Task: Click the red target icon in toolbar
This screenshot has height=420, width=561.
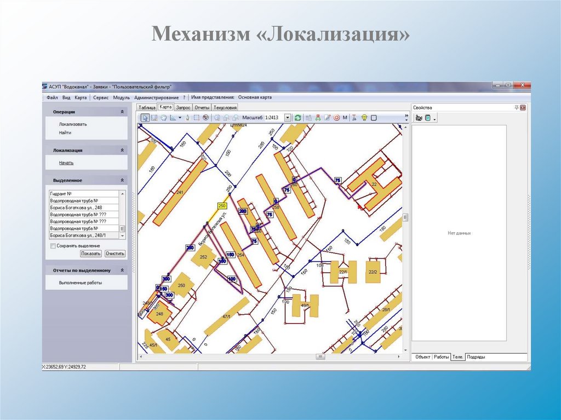Action: pyautogui.click(x=336, y=118)
